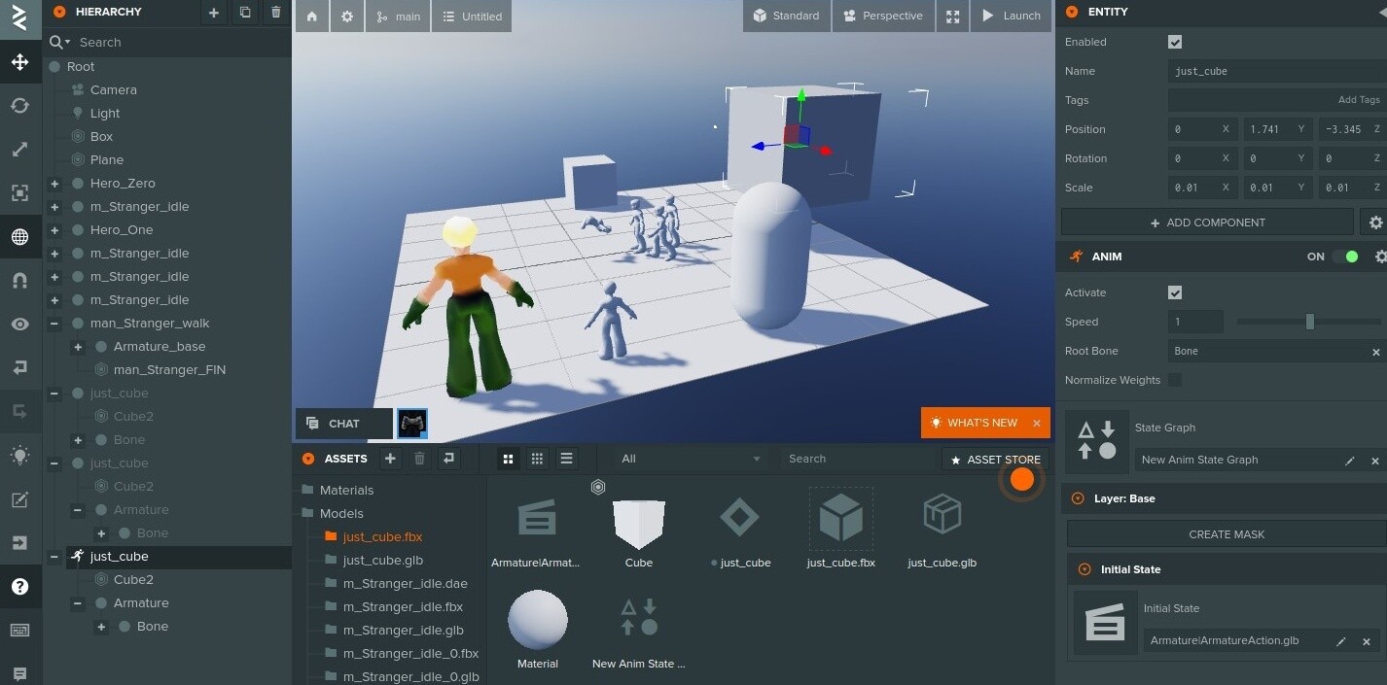Add new asset with plus icon
The image size is (1387, 685).
[390, 459]
